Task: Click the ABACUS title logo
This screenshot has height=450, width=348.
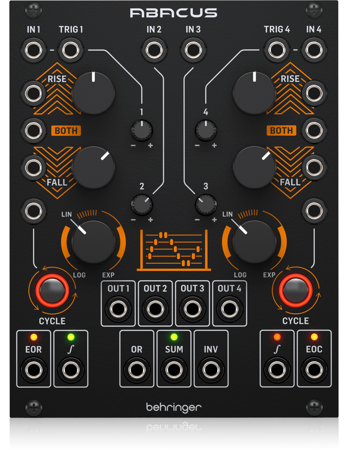Action: pyautogui.click(x=174, y=13)
